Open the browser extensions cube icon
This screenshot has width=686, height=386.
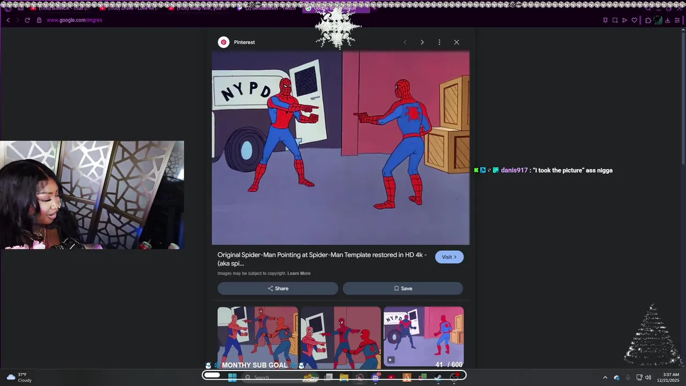[x=648, y=20]
